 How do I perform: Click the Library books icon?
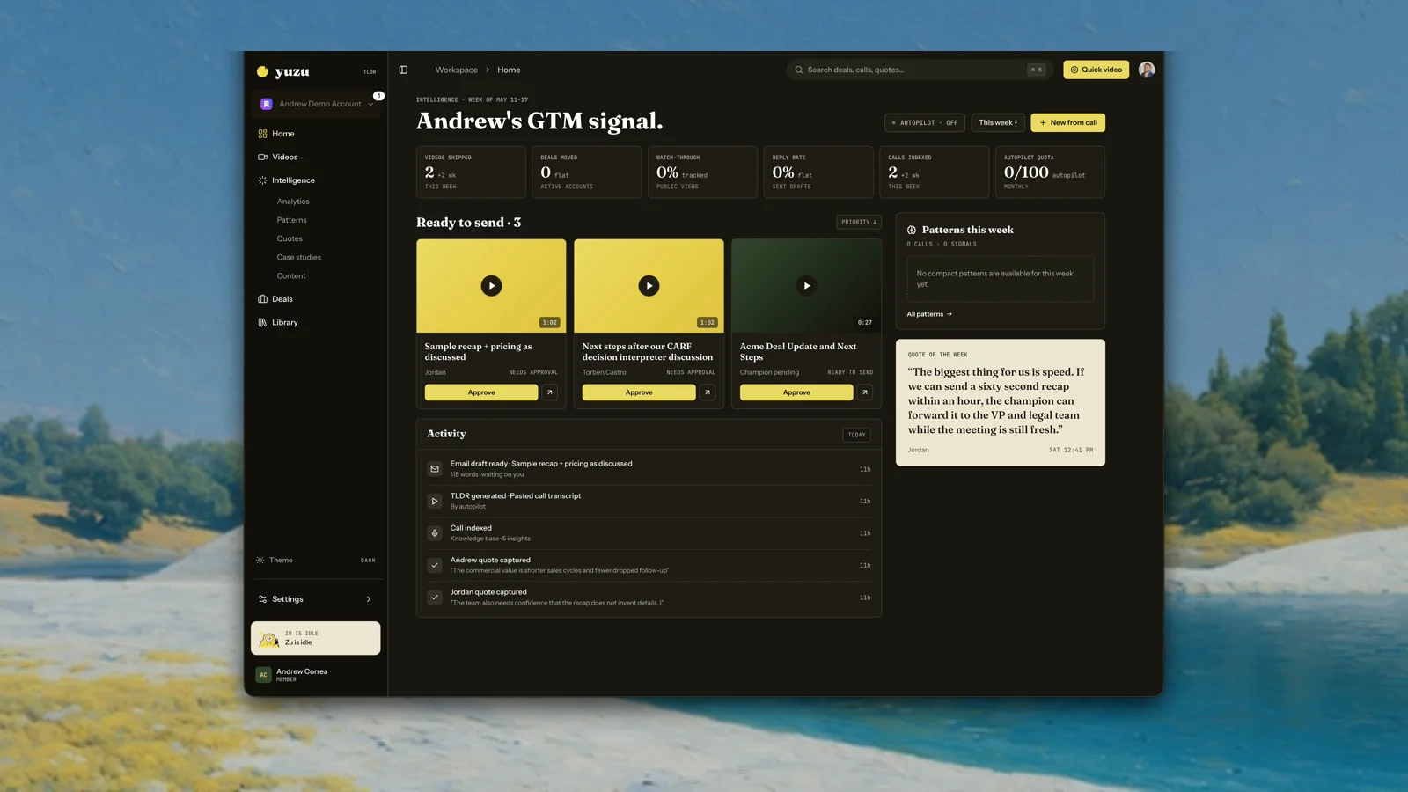(x=262, y=322)
